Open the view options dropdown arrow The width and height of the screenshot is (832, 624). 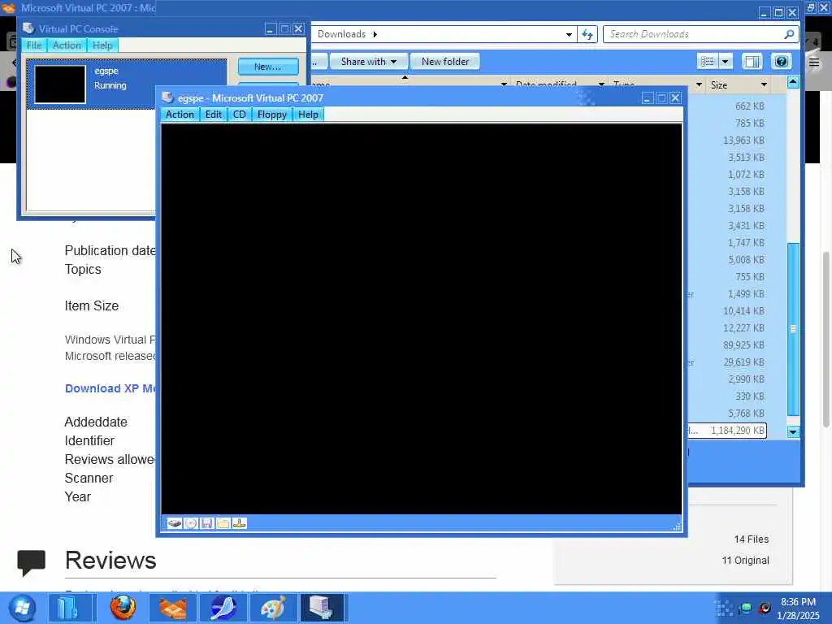[x=726, y=62]
